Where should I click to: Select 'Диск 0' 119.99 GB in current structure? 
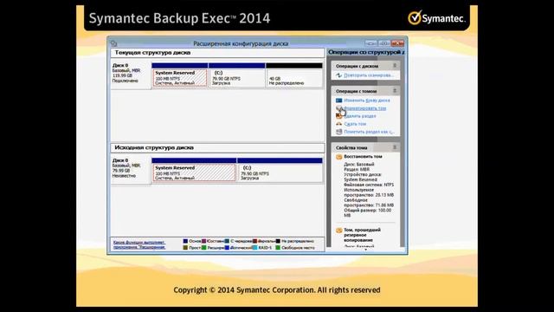point(131,73)
